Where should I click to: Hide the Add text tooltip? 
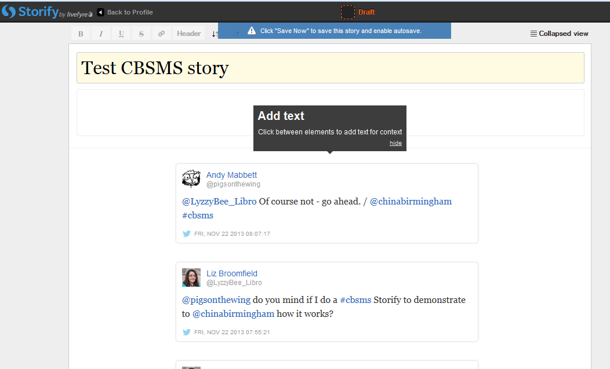pos(395,143)
